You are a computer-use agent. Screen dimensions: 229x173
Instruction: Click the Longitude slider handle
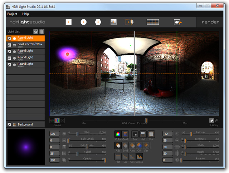coord(185,140)
